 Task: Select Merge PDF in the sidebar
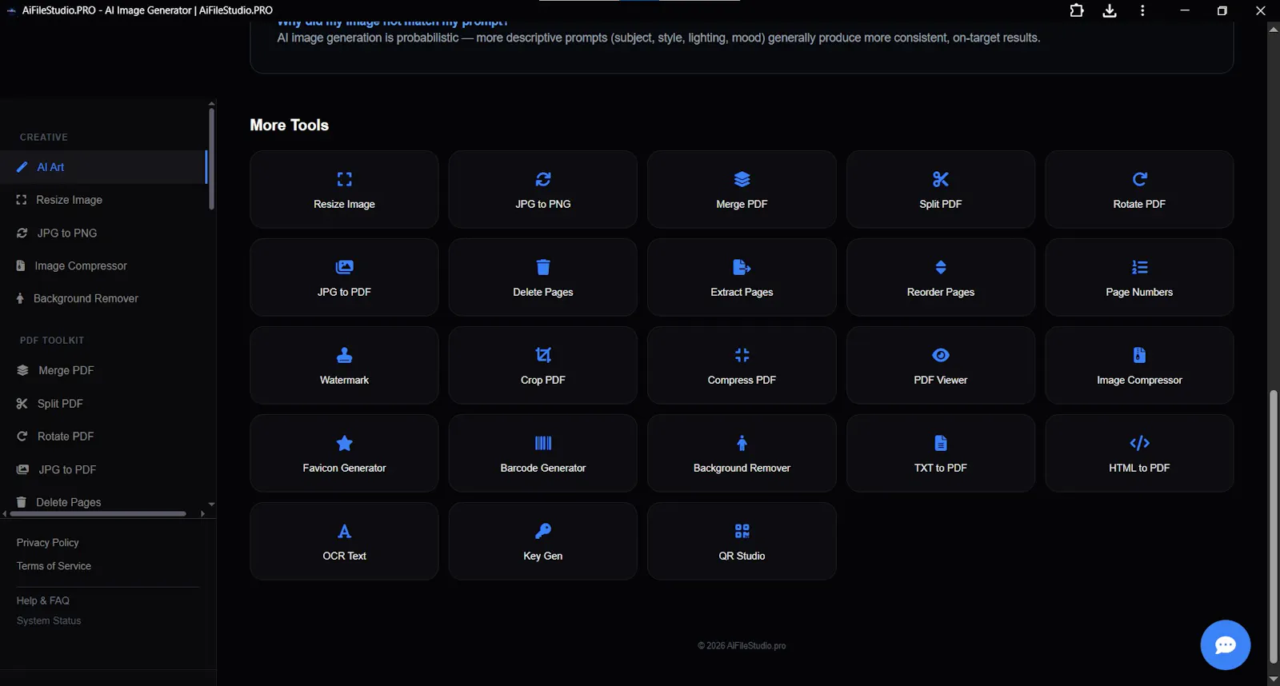point(103,370)
